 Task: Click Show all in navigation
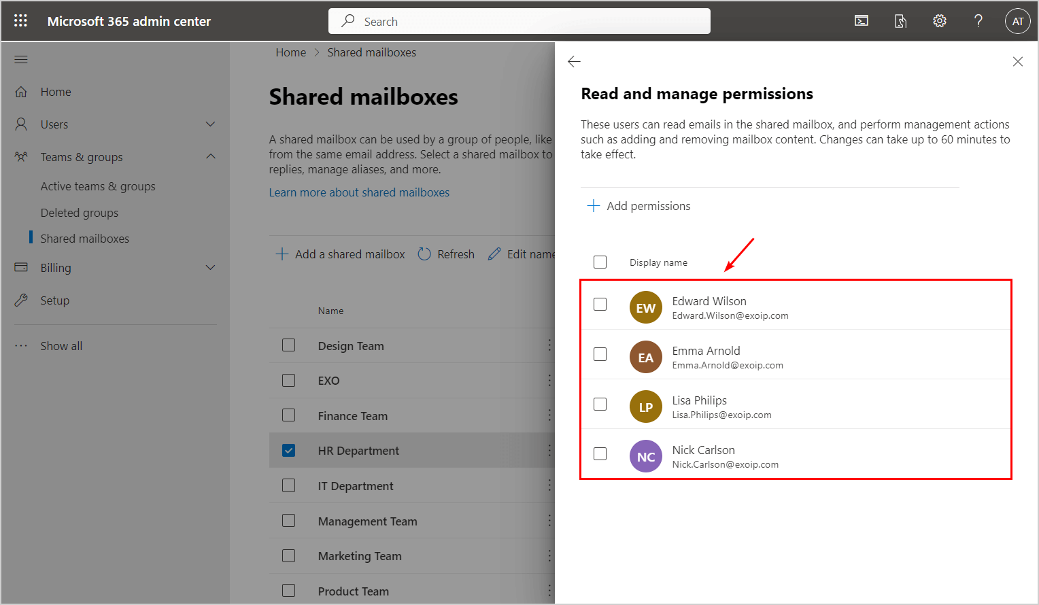tap(61, 346)
